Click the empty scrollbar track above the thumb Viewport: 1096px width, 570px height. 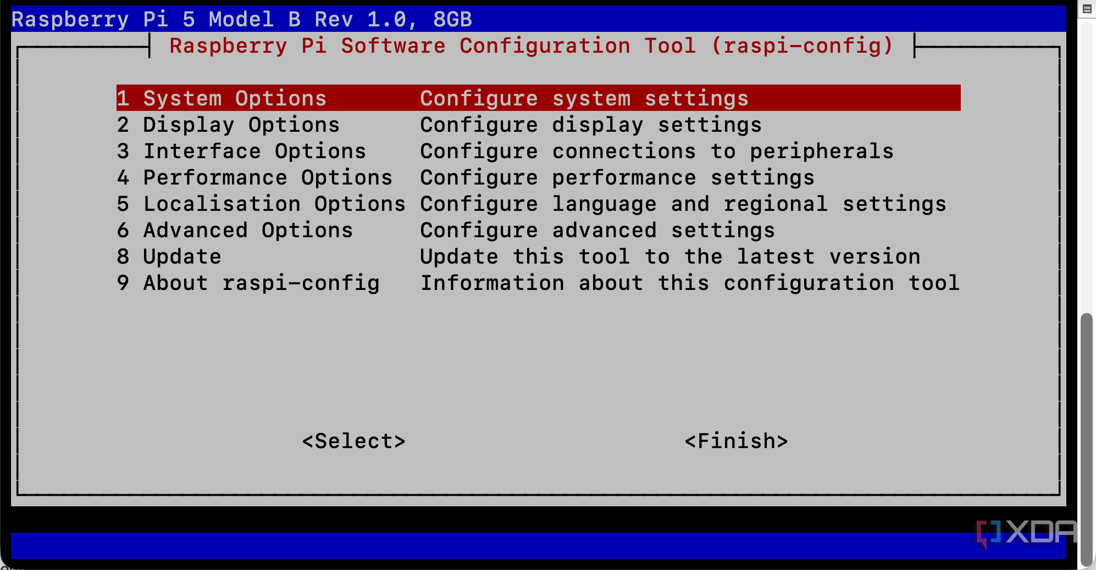tap(1086, 165)
